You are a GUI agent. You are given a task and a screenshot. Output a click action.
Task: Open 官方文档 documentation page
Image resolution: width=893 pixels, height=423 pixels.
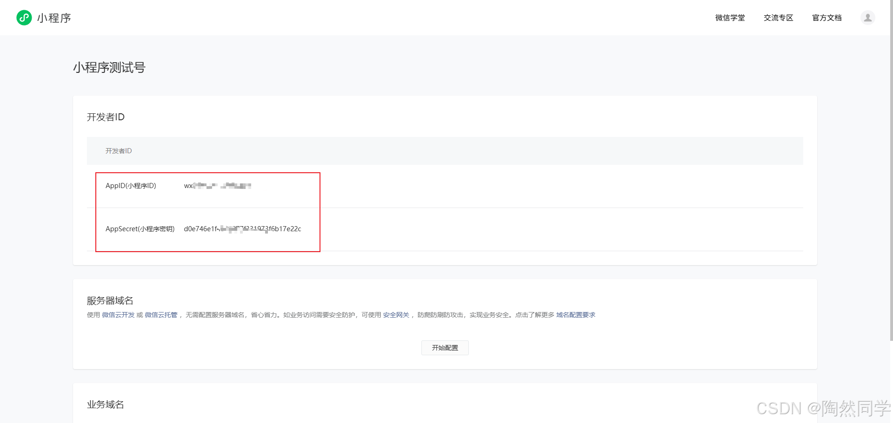pos(826,18)
